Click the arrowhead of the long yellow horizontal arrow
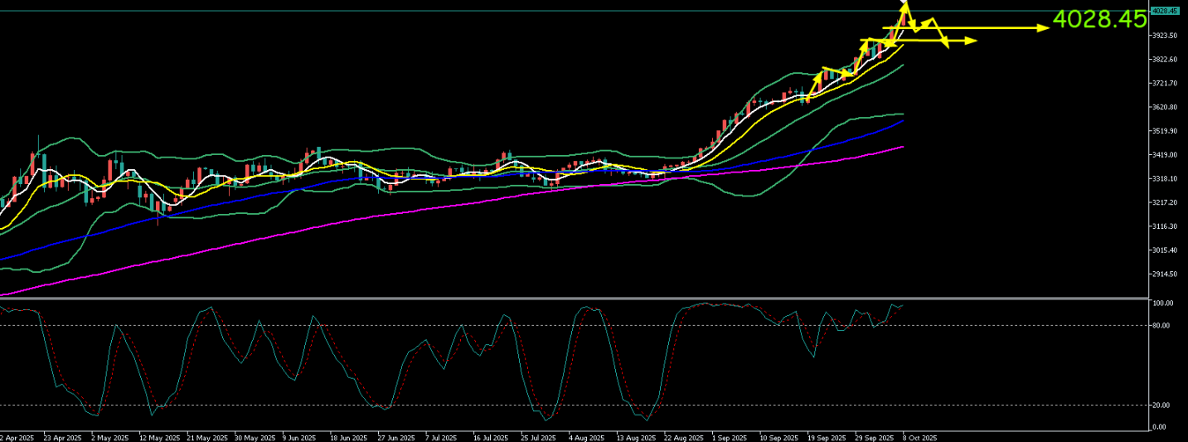This screenshot has width=1188, height=442. click(x=1045, y=27)
